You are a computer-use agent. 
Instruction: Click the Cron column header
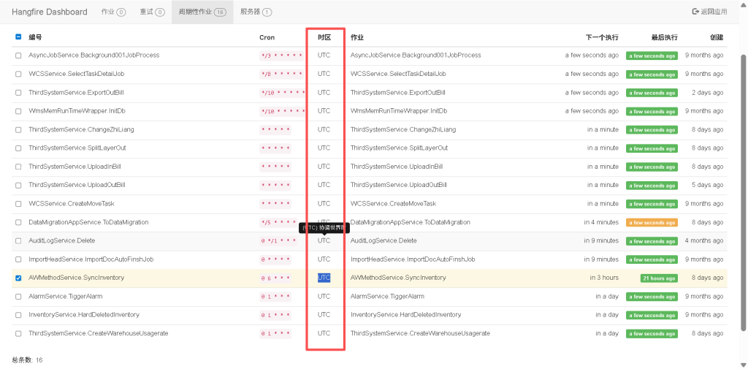pos(267,37)
